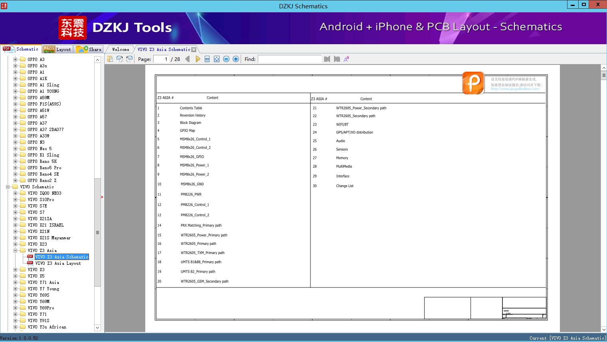The width and height of the screenshot is (607, 342).
Task: Click the VIVO Schematic folder icon
Action: [15, 187]
